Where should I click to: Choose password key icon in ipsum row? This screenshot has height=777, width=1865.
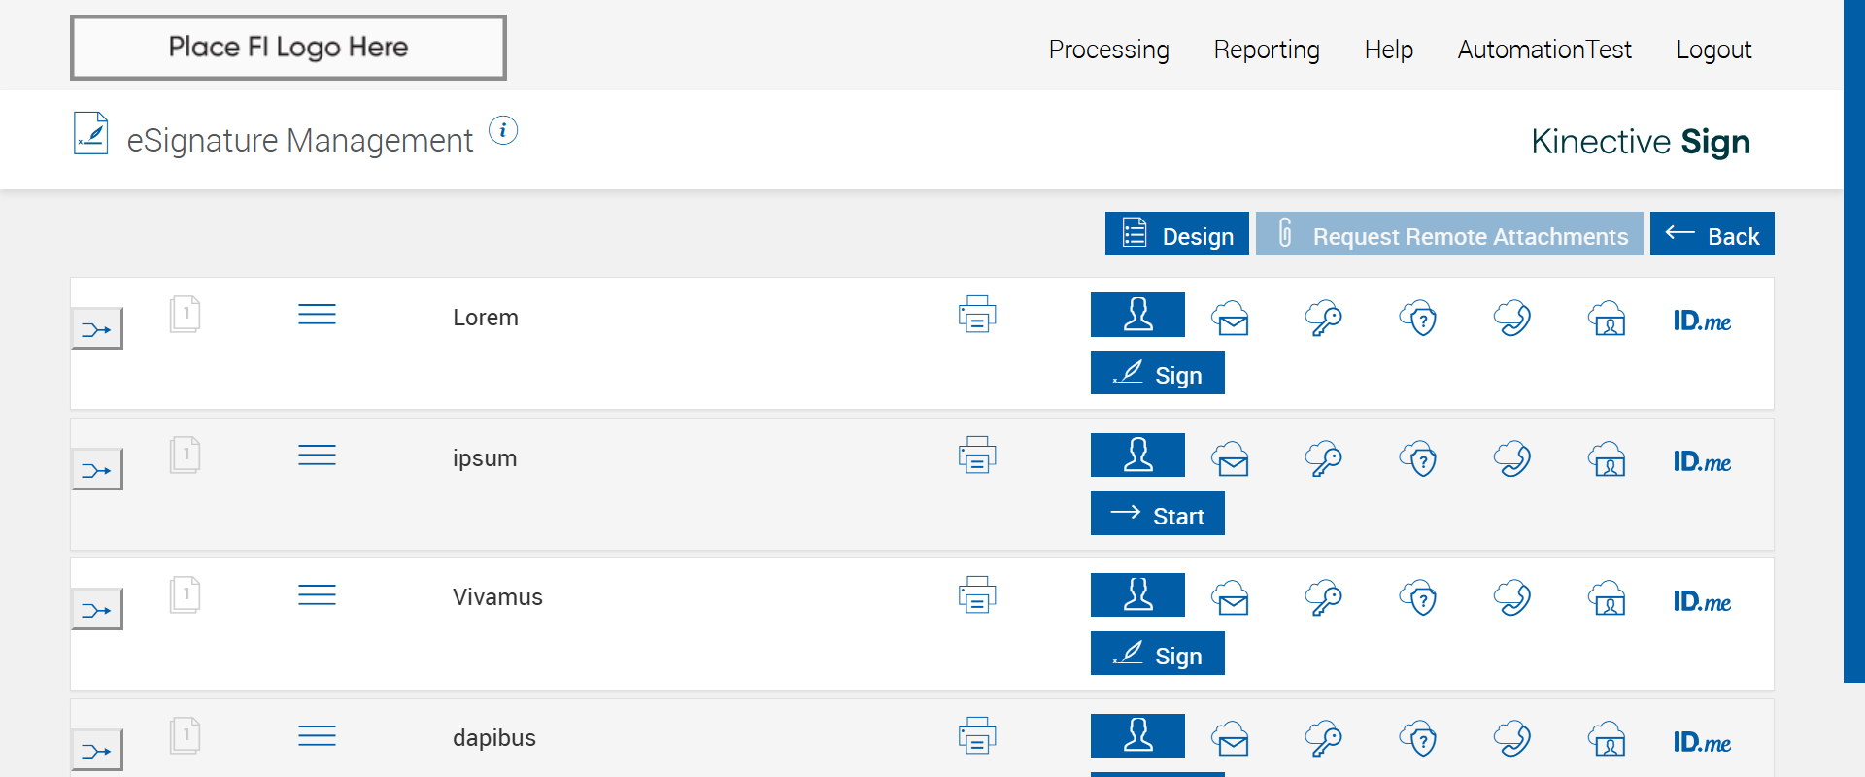click(1323, 458)
